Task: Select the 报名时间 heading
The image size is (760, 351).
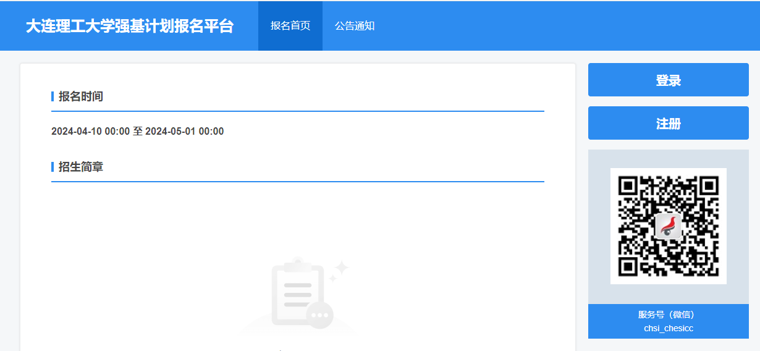Action: click(81, 96)
